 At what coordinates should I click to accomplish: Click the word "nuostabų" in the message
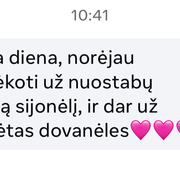click(x=110, y=83)
